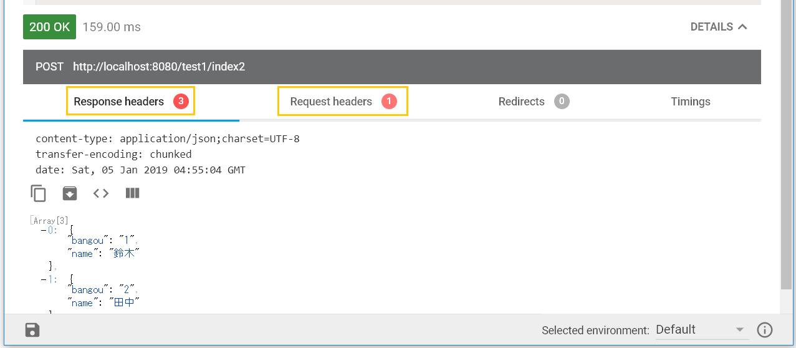This screenshot has width=796, height=348.
Task: Open the environment info icon
Action: [765, 330]
